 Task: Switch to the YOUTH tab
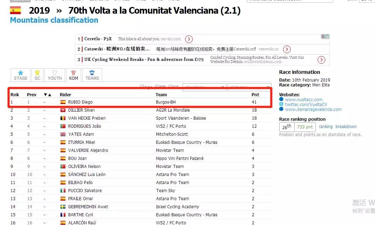coord(55,75)
